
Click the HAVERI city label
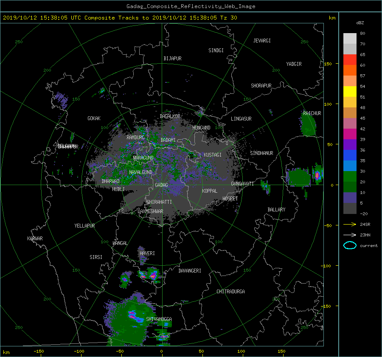tap(147, 253)
